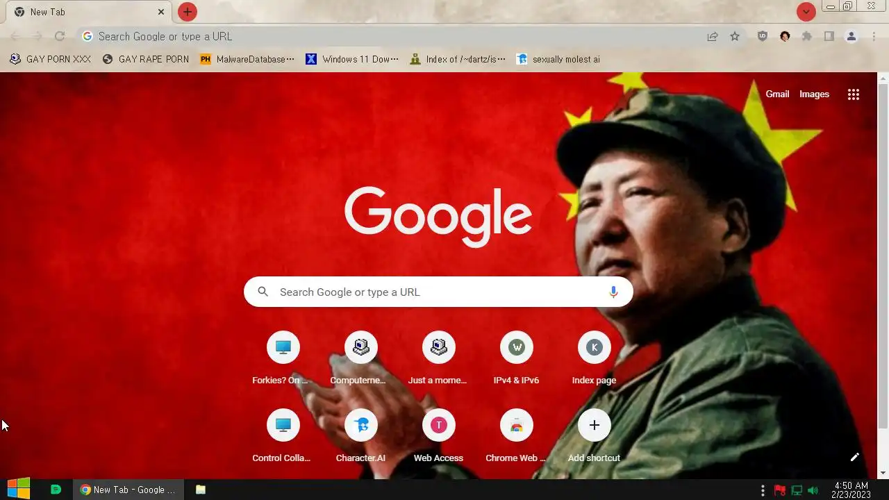Share this page using the share icon
The width and height of the screenshot is (889, 500).
[713, 36]
